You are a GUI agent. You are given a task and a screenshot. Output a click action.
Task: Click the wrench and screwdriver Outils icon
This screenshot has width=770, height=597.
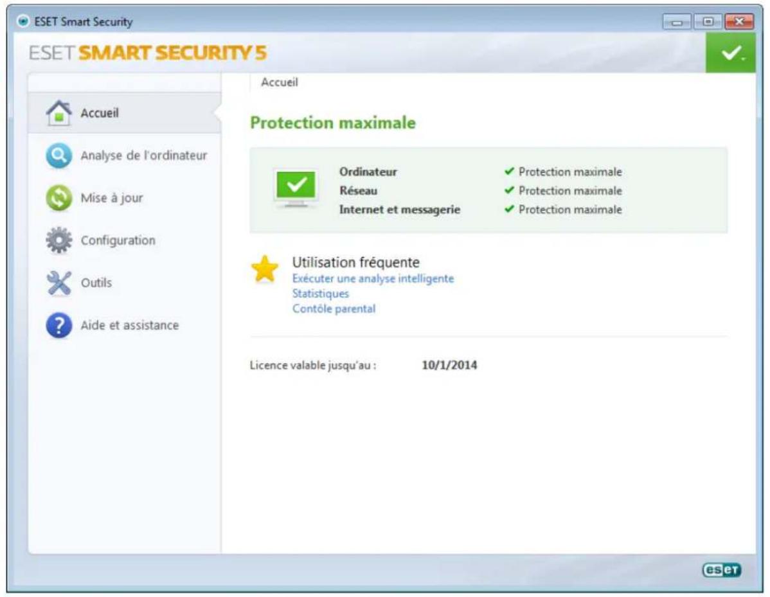59,283
